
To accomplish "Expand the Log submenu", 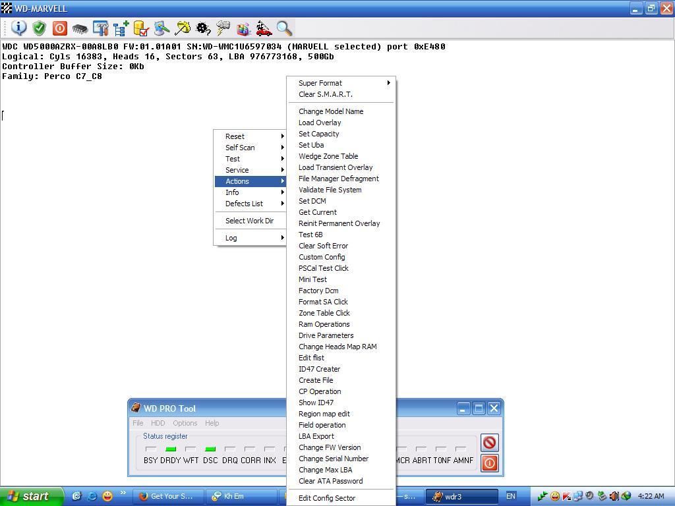I will coord(250,238).
